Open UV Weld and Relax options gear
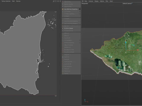The image size is (142, 106). (80, 14)
